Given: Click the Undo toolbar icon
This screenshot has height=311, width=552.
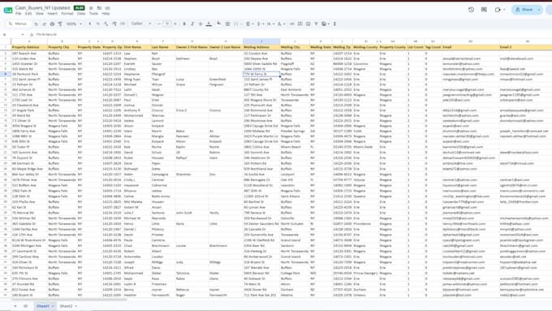Looking at the screenshot, I should click(x=36, y=24).
